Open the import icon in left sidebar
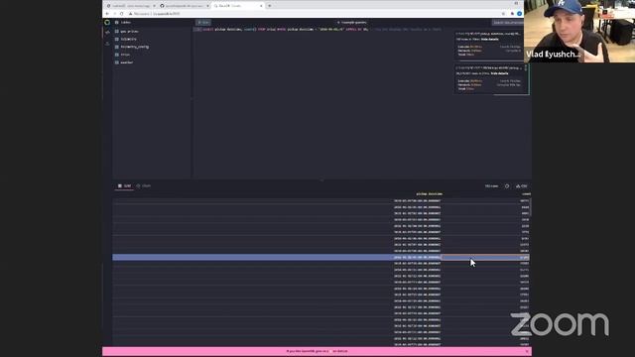The image size is (635, 357). [x=107, y=44]
